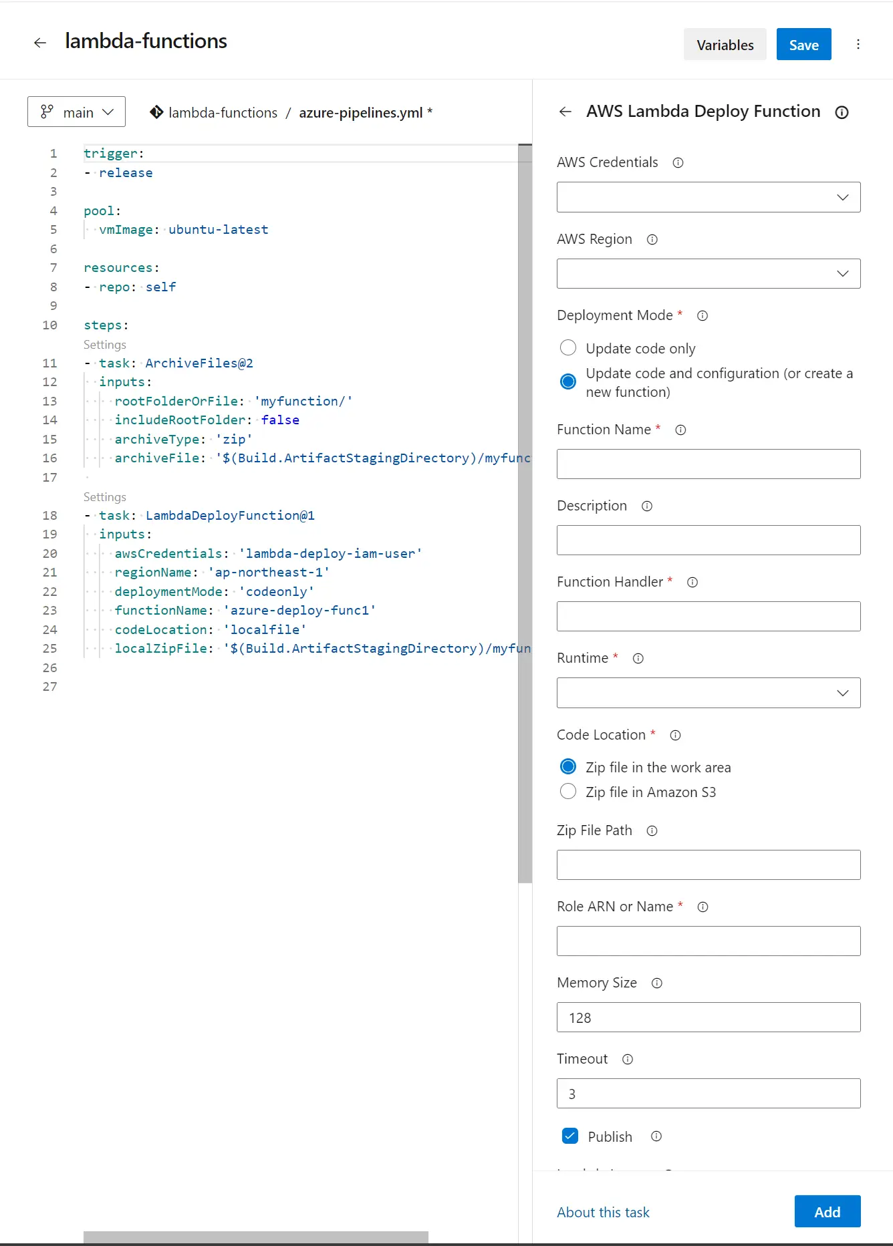893x1246 pixels.
Task: Open the more options vertical ellipsis menu
Action: [x=858, y=44]
